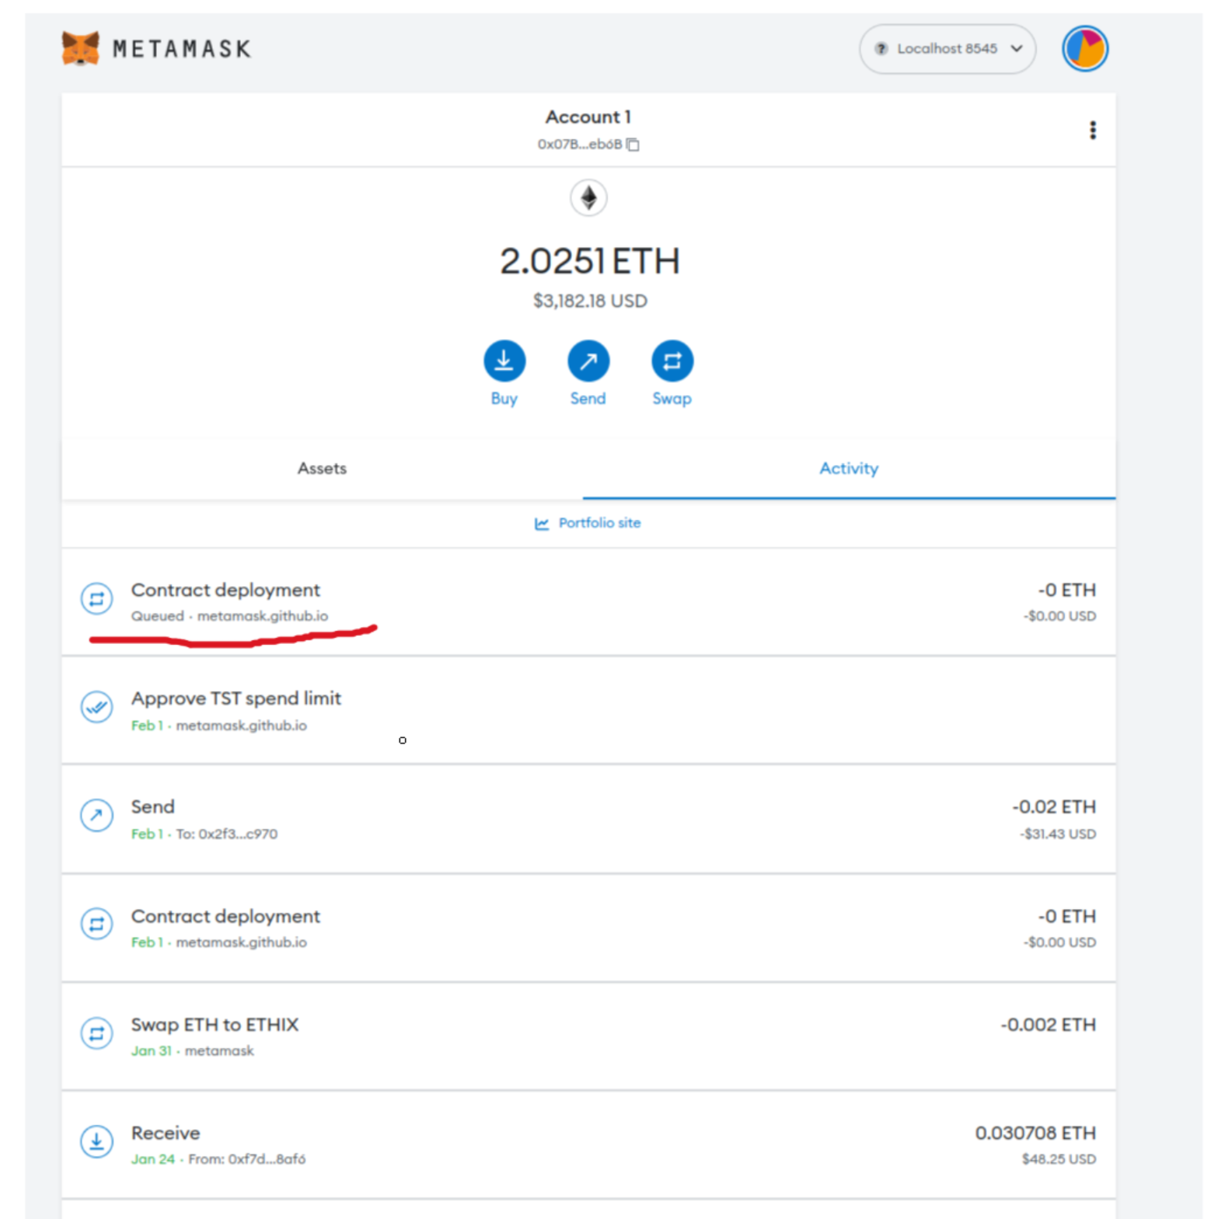Click the Swap button icon
1232x1219 pixels.
672,360
